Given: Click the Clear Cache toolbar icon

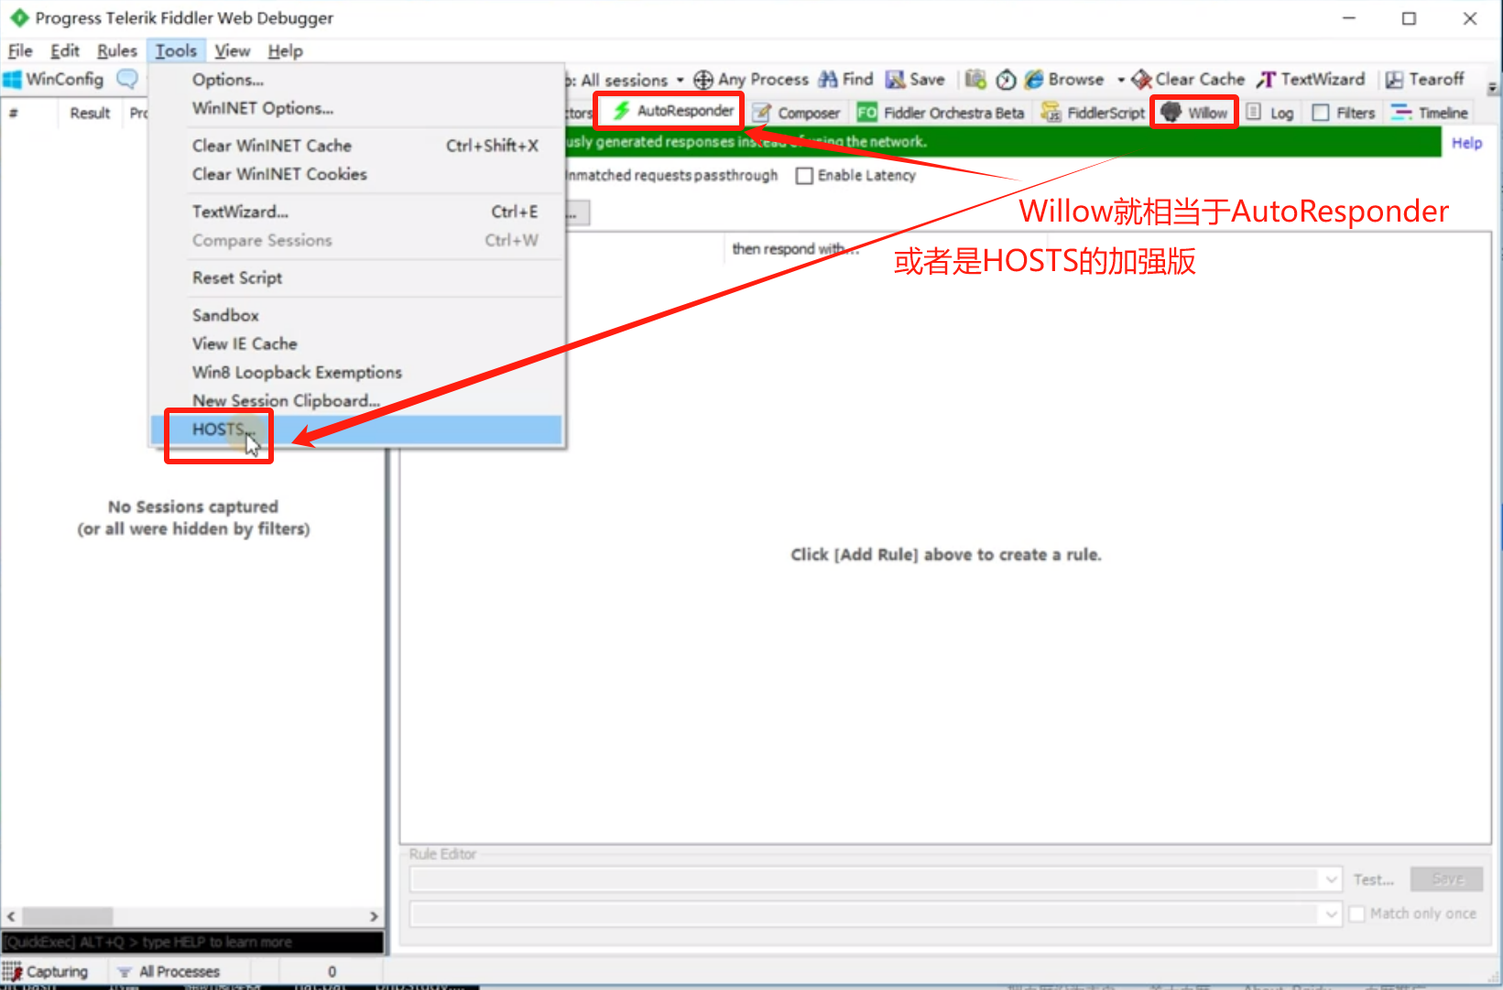Looking at the screenshot, I should coord(1141,80).
